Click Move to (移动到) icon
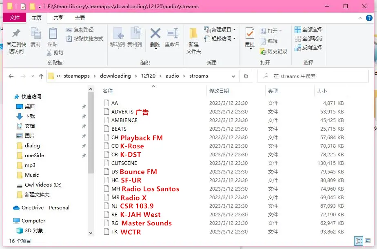Viewport: 377px width, 249px height. pyautogui.click(x=118, y=37)
